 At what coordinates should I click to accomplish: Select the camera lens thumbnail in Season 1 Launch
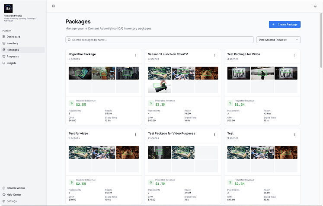pyautogui.click(x=159, y=87)
